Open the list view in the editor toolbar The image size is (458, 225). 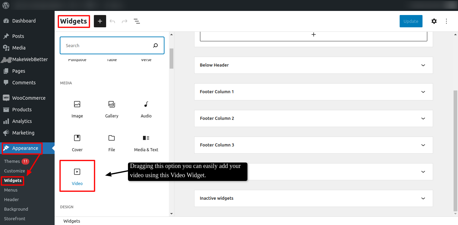pos(137,21)
